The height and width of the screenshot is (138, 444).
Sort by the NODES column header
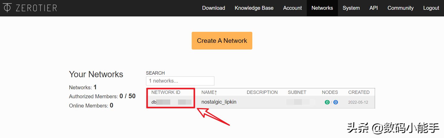coord(330,92)
